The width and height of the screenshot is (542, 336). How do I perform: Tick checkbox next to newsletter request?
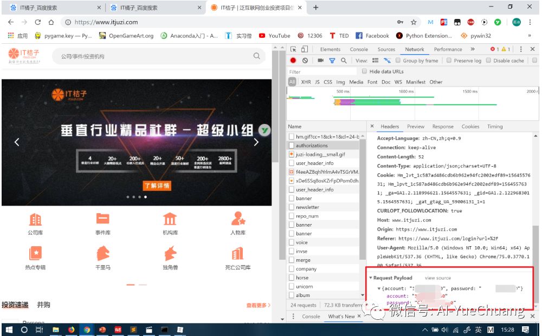292,207
